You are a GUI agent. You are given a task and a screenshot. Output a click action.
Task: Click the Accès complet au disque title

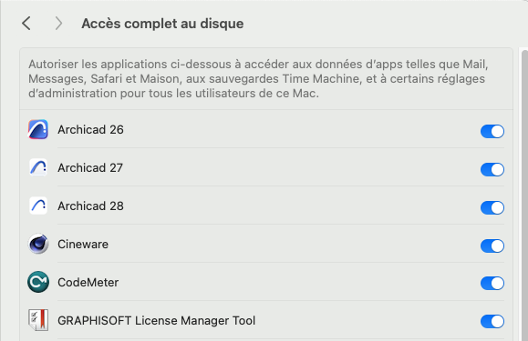(162, 24)
